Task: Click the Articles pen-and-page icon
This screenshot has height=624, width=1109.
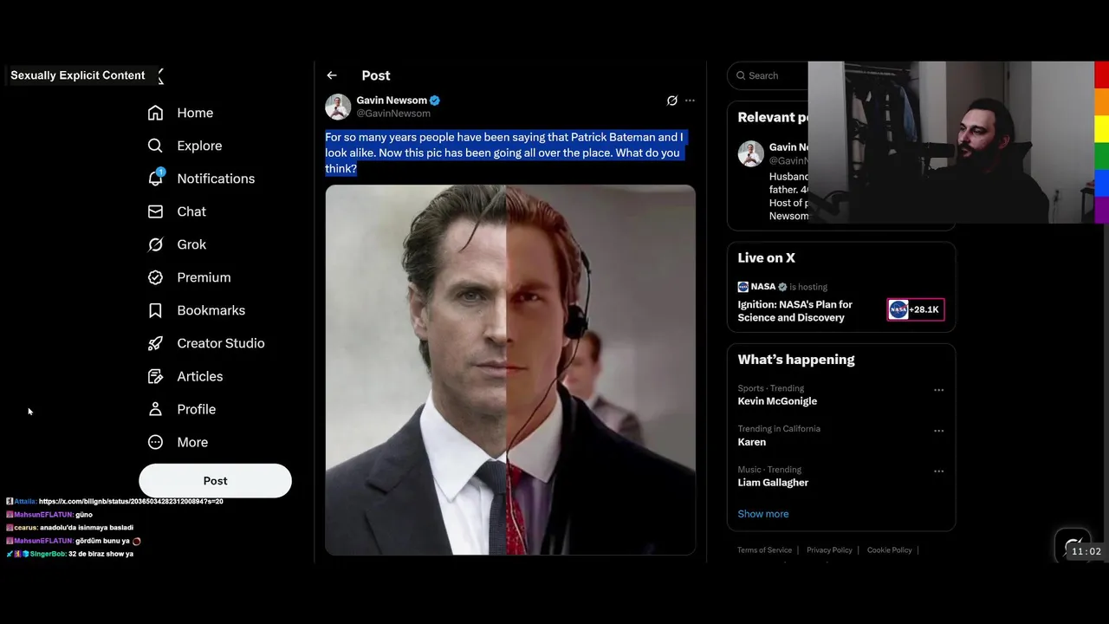Action: [155, 376]
